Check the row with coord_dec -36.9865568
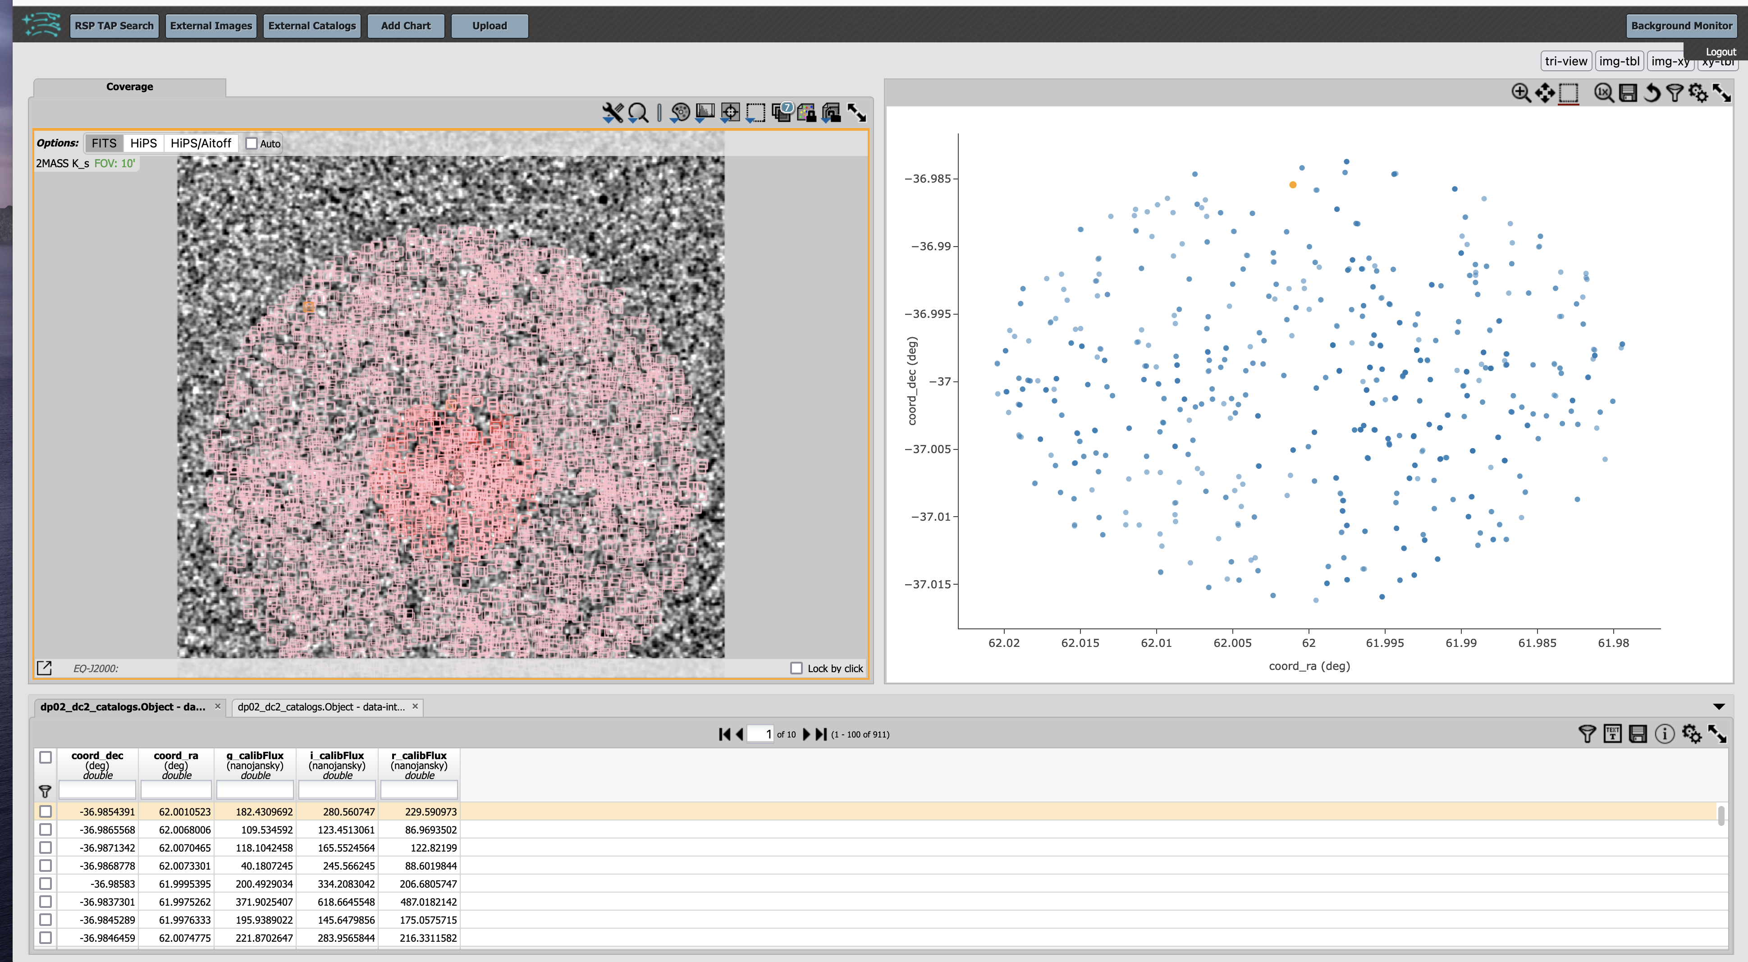The height and width of the screenshot is (962, 1748). [46, 829]
